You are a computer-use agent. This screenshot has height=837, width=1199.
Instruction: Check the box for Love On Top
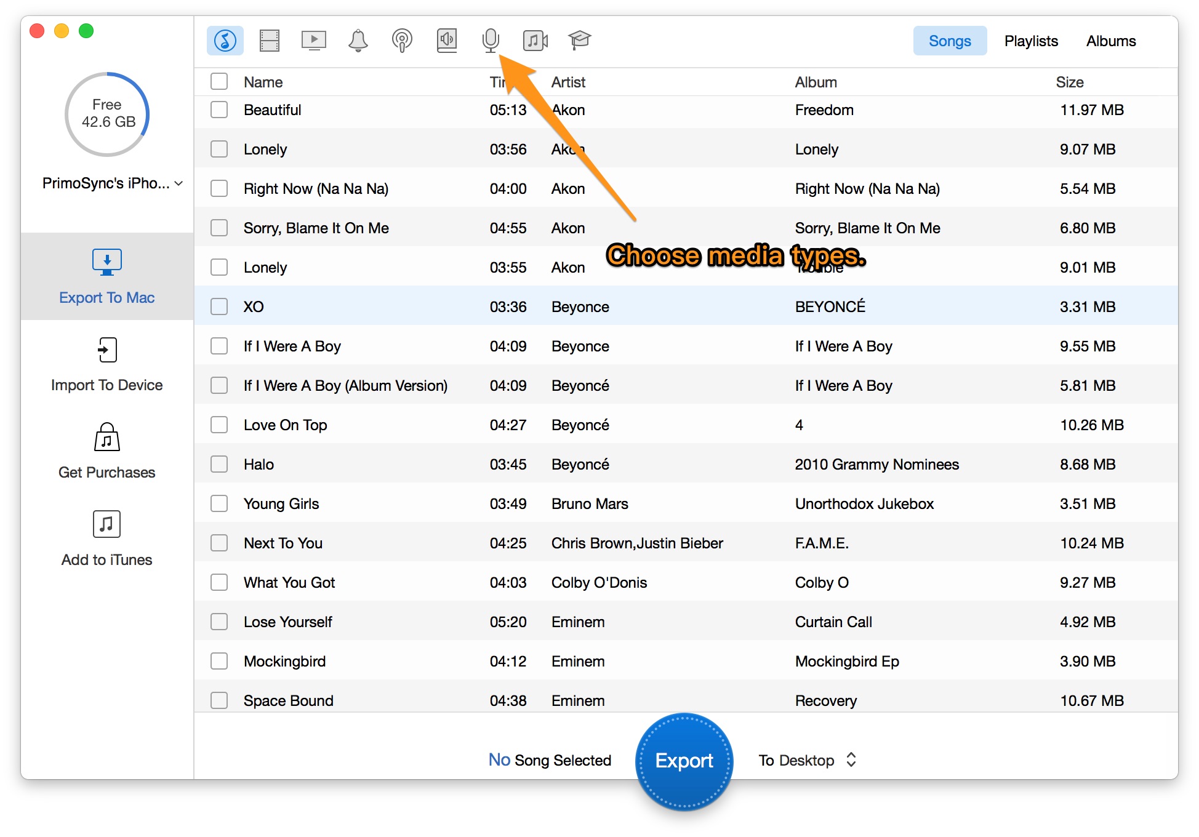(219, 425)
